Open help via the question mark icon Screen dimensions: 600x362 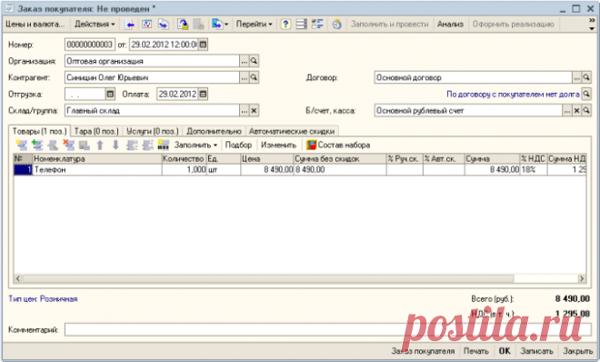pyautogui.click(x=285, y=25)
